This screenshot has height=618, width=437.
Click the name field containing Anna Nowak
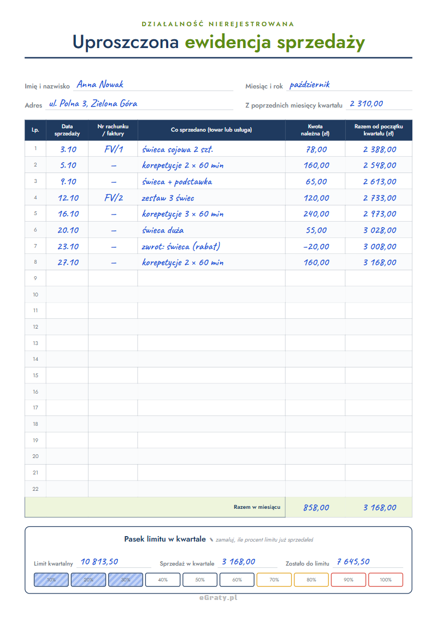(153, 85)
